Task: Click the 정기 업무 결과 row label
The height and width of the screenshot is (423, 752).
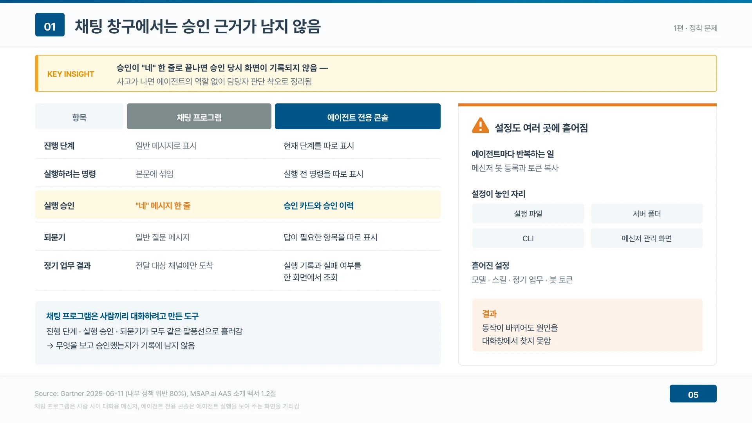Action: click(x=67, y=266)
